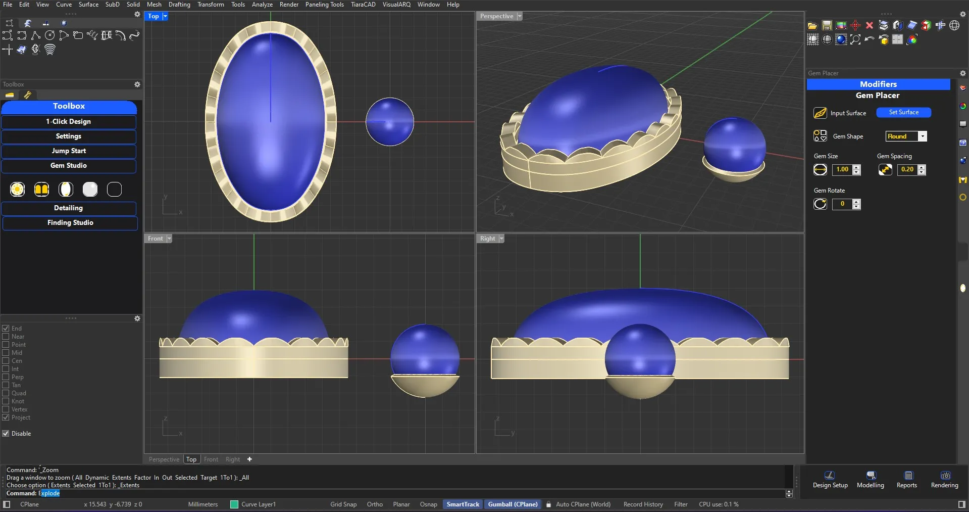This screenshot has height=512, width=969.
Task: Click the blue rendered sphere display icon
Action: (x=841, y=39)
